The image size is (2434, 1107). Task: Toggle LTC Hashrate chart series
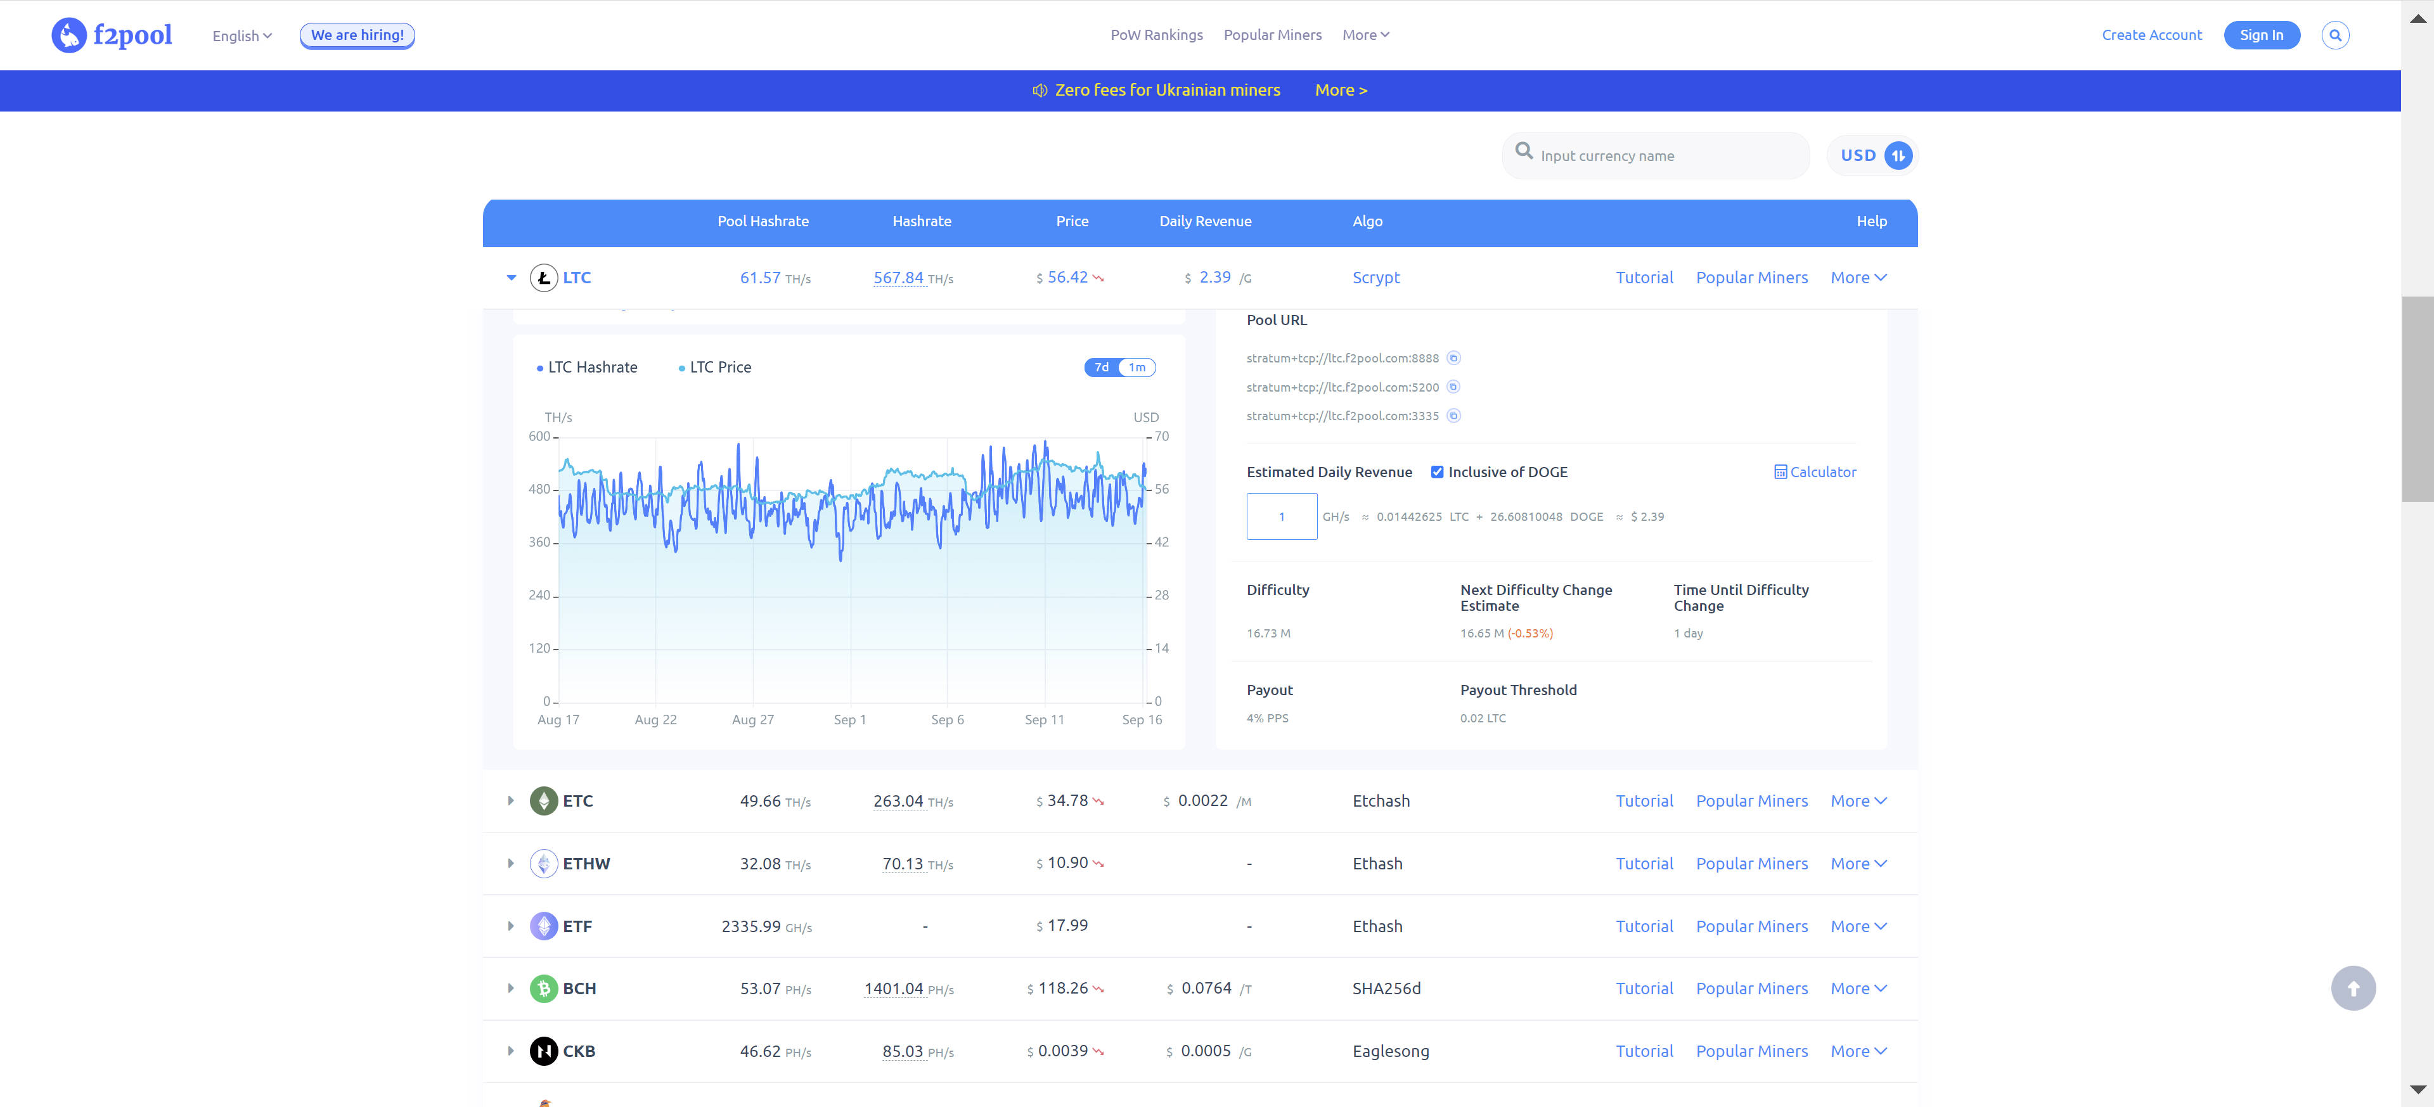[x=587, y=368]
